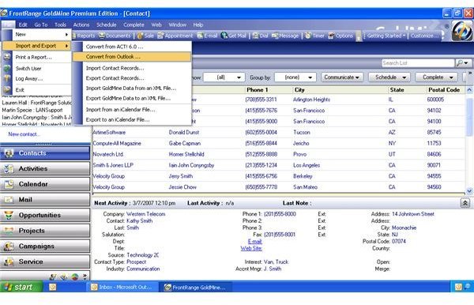Click the E-mail link in contact details
The width and height of the screenshot is (474, 305).
(255, 241)
